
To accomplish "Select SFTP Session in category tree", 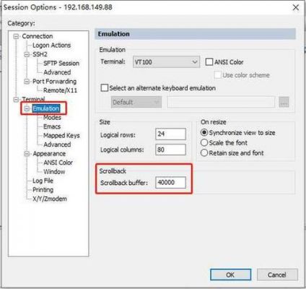I will coord(61,64).
